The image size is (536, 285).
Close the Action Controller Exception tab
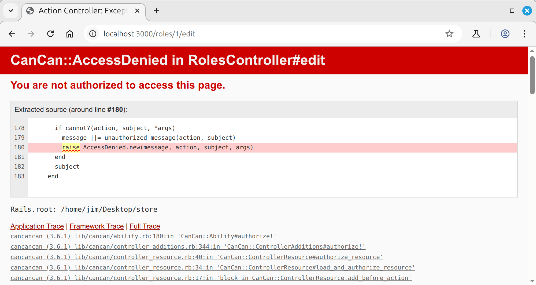click(137, 11)
